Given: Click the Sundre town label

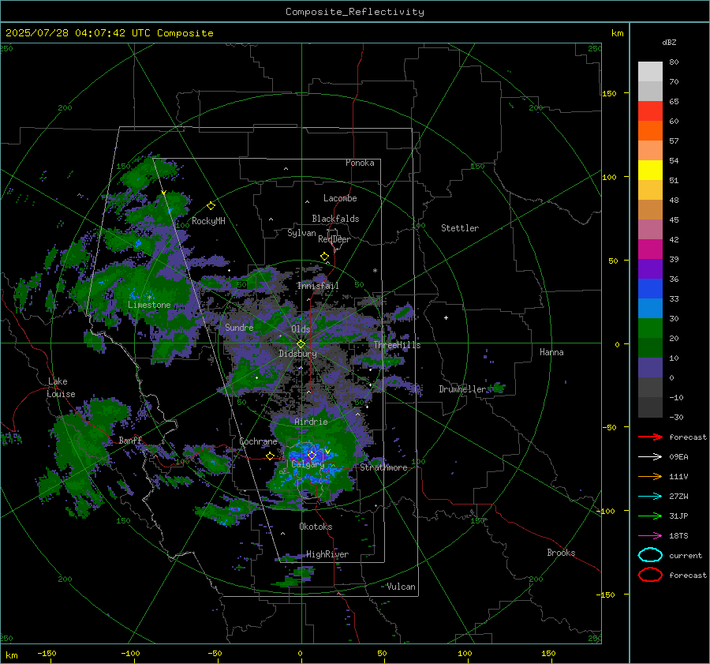Looking at the screenshot, I should pos(239,327).
